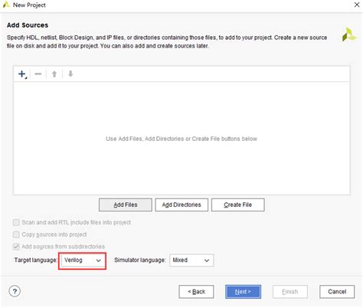
Task: Cancel the new project wizard
Action: click(x=337, y=292)
